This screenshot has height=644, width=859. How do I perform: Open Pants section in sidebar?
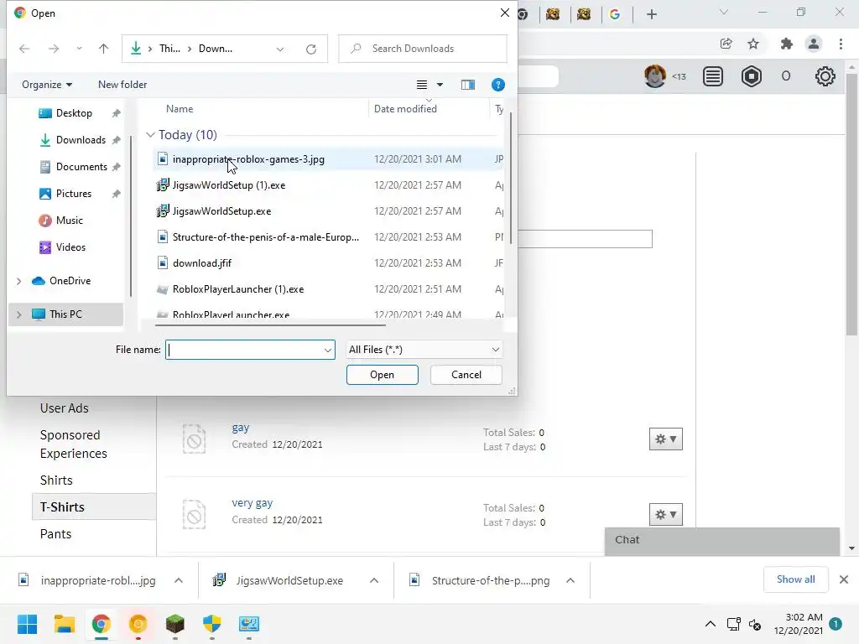tap(55, 534)
